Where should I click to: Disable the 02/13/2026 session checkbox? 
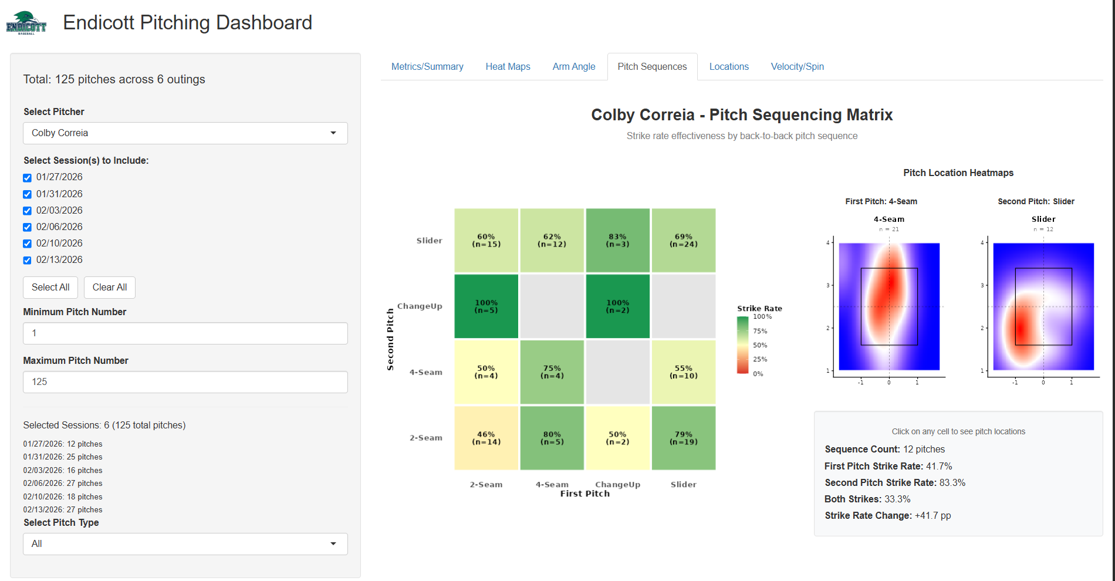tap(27, 260)
